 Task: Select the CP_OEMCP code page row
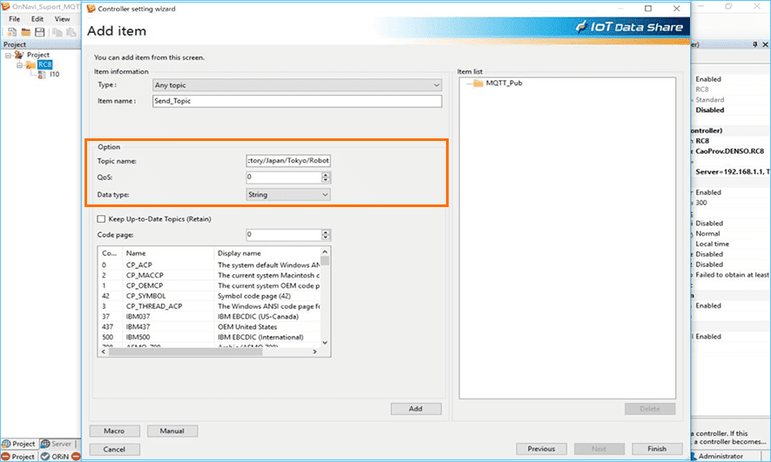click(209, 285)
